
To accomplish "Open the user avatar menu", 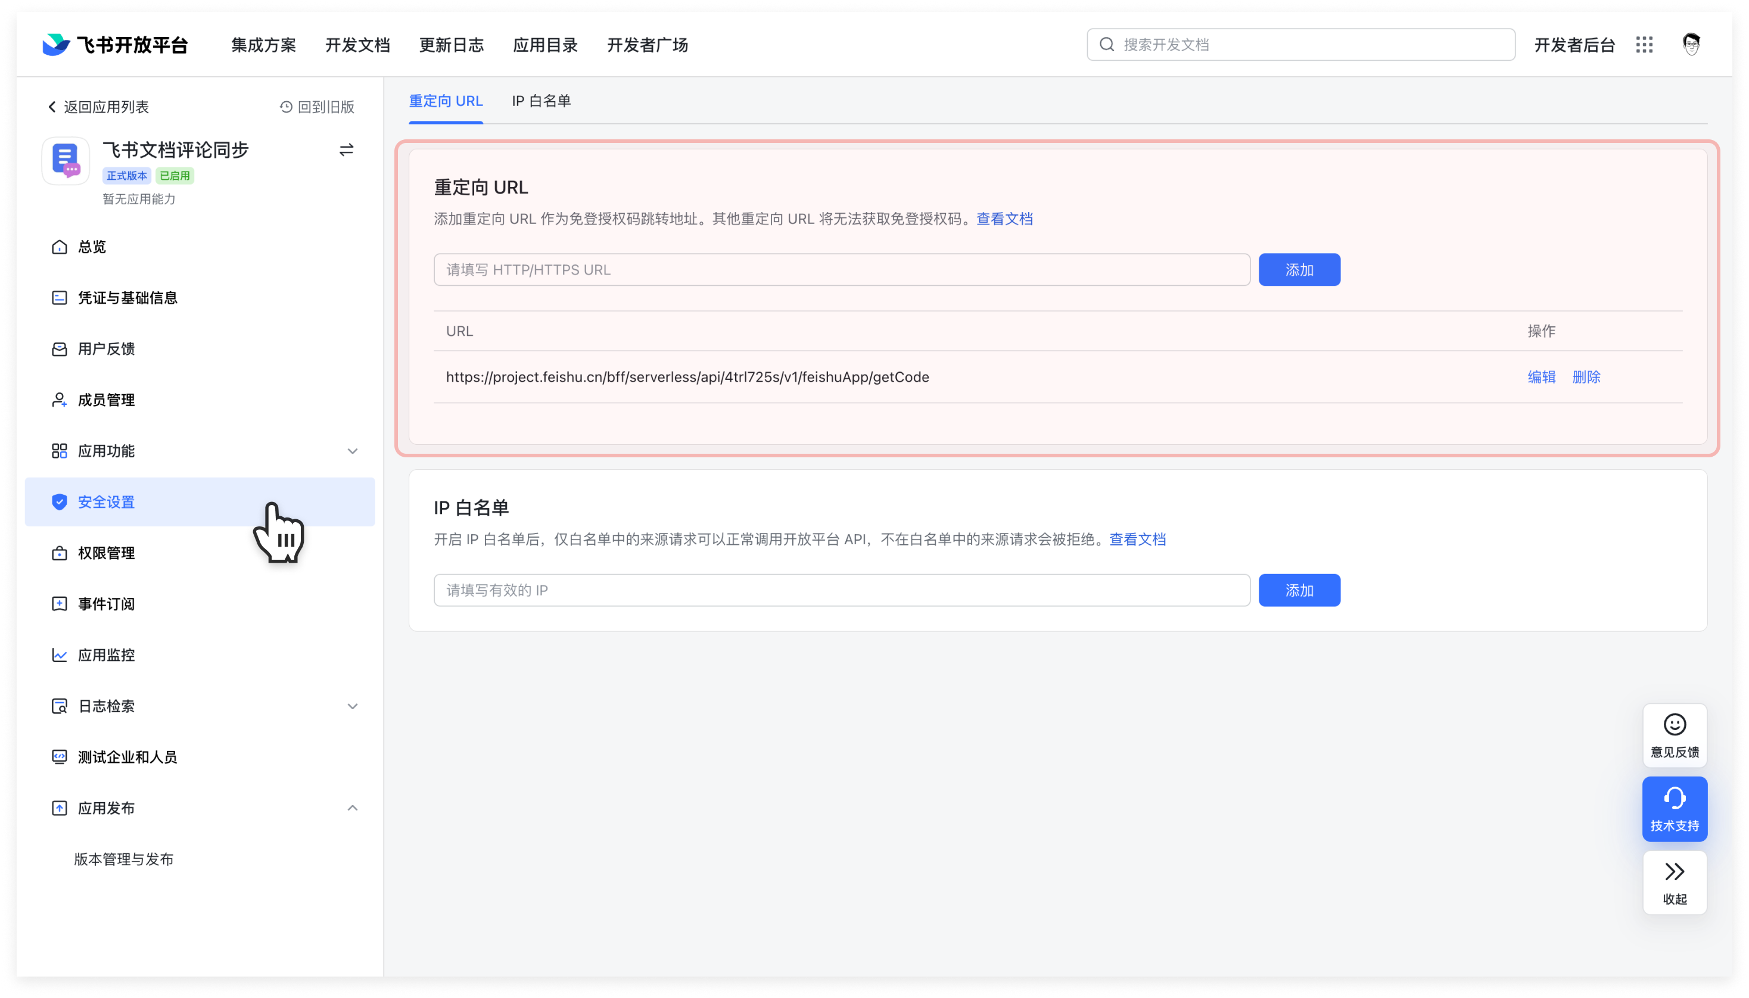I will coord(1691,45).
